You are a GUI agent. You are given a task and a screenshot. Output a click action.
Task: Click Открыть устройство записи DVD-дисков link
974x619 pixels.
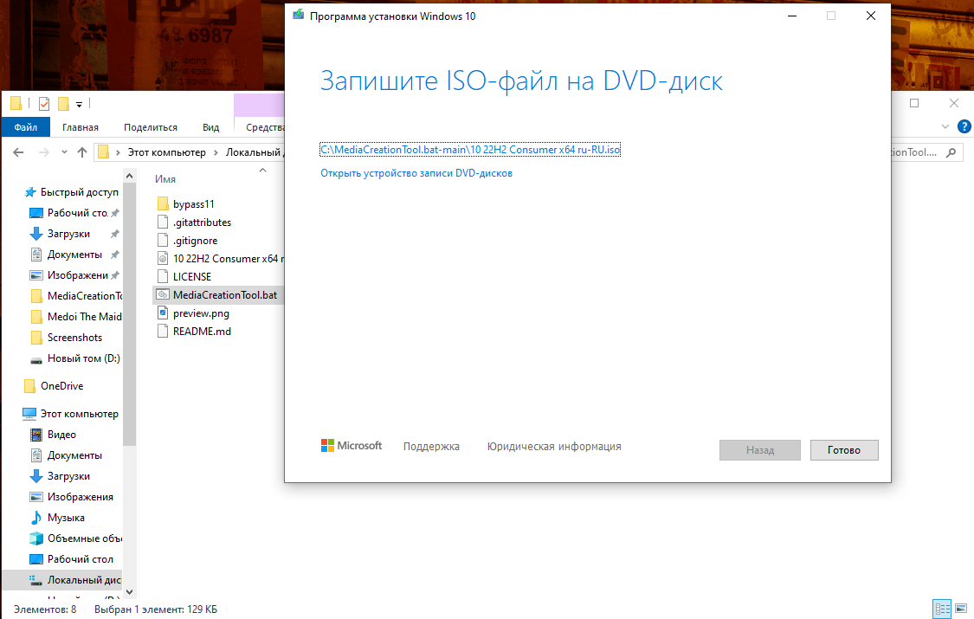coord(416,173)
